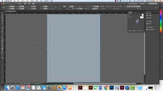Select the Line tool
The width and height of the screenshot is (163, 91).
pyautogui.click(x=2, y=26)
